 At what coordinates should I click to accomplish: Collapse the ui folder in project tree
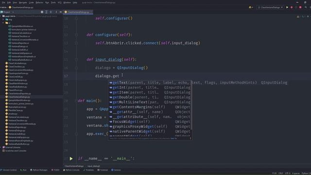(3, 23)
